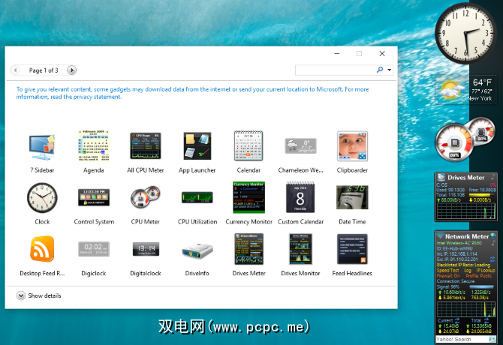The height and width of the screenshot is (345, 503).
Task: Select the Feed Headlines gadget
Action: point(352,250)
